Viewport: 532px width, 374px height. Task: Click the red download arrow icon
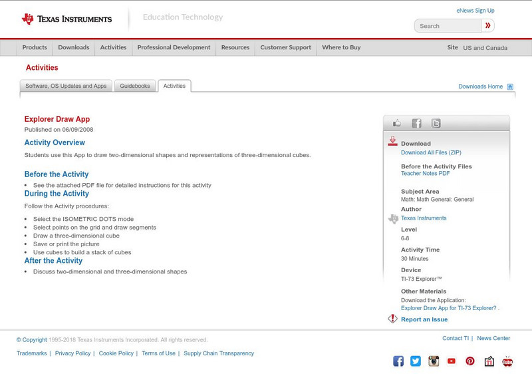point(392,141)
